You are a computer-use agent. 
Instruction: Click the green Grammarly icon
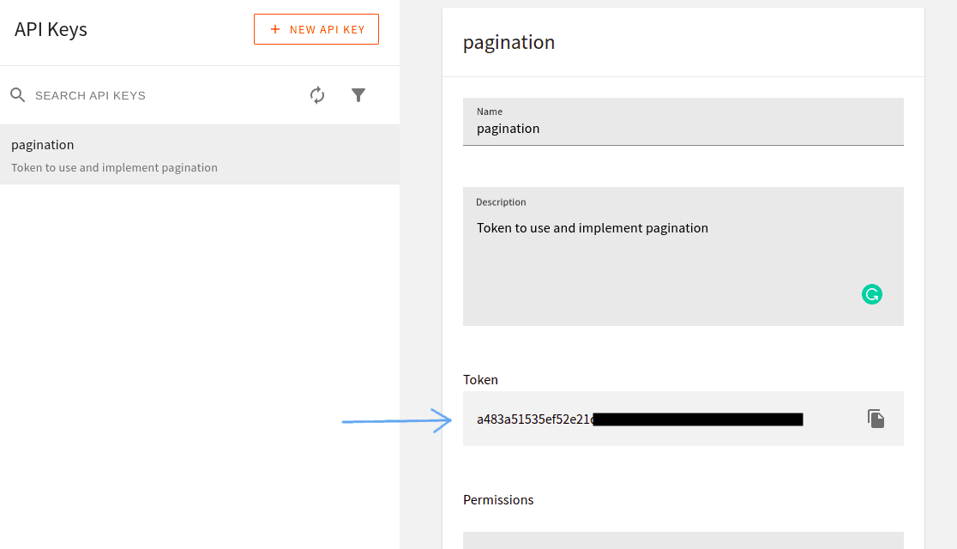click(x=872, y=294)
